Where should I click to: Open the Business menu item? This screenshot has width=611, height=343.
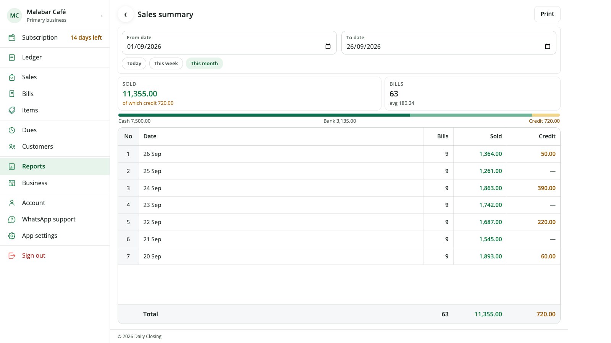coord(55,183)
